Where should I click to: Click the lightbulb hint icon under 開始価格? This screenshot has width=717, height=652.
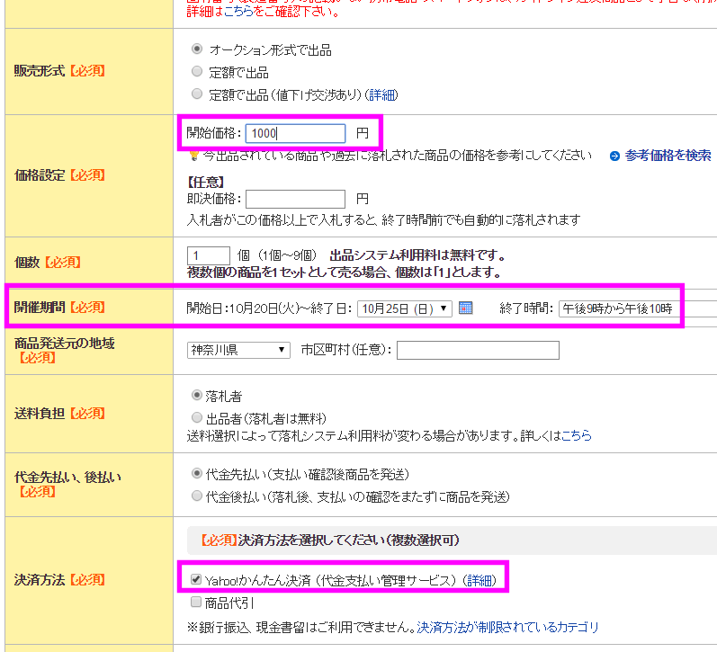193,156
